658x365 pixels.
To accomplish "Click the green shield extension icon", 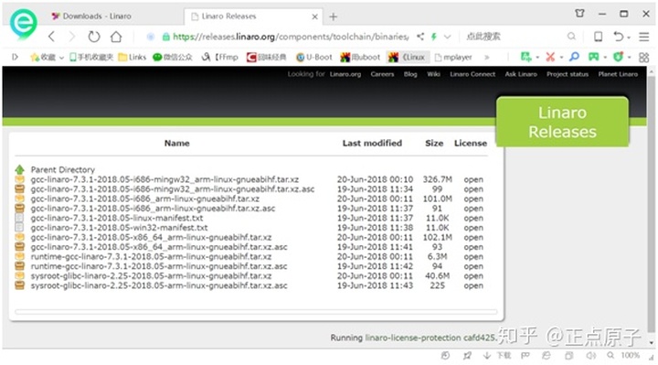I will pyautogui.click(x=618, y=57).
